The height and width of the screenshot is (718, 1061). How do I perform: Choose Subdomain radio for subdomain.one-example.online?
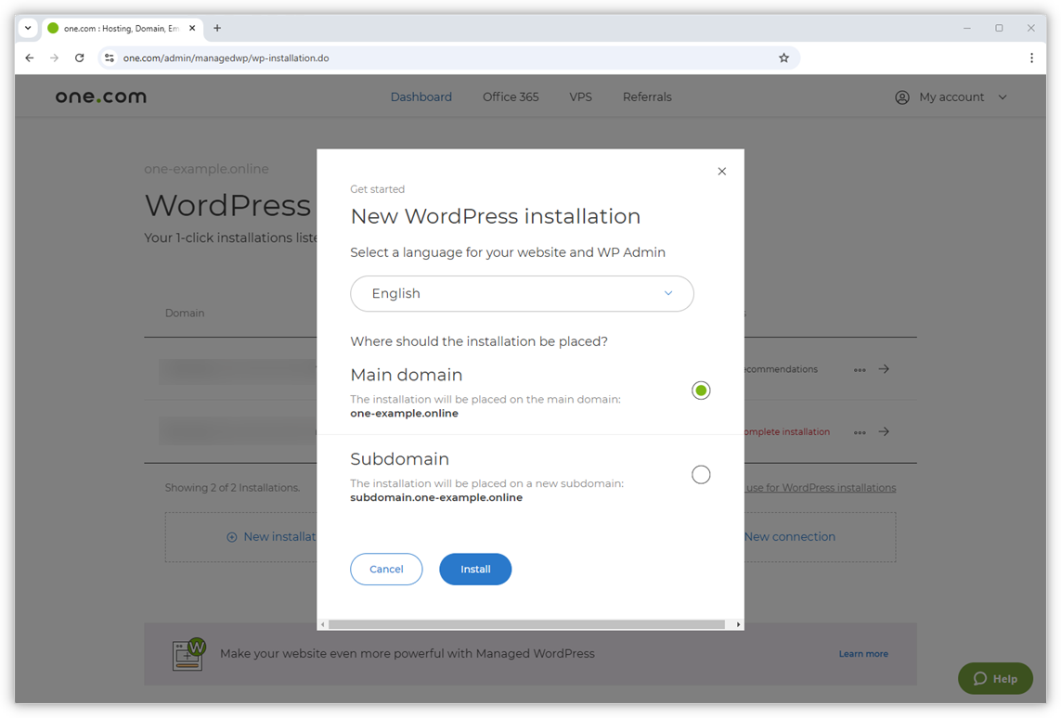[x=701, y=474]
